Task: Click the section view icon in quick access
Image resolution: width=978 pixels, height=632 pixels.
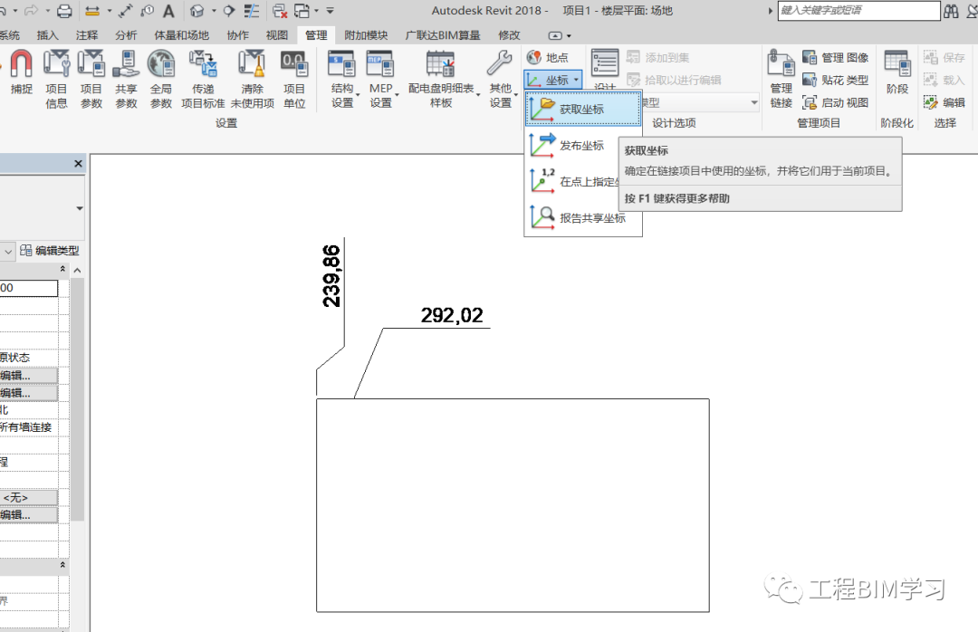Action: coord(229,11)
